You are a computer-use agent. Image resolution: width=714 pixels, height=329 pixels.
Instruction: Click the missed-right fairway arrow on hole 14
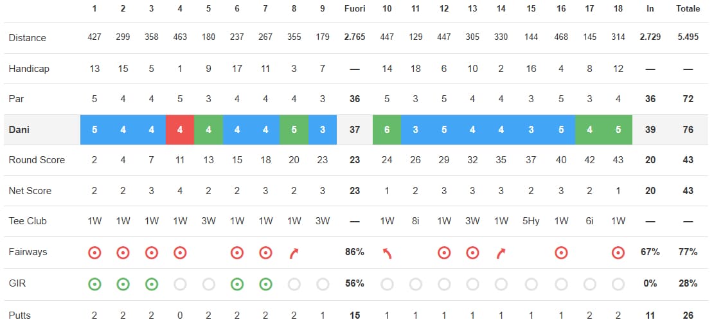pyautogui.click(x=501, y=253)
